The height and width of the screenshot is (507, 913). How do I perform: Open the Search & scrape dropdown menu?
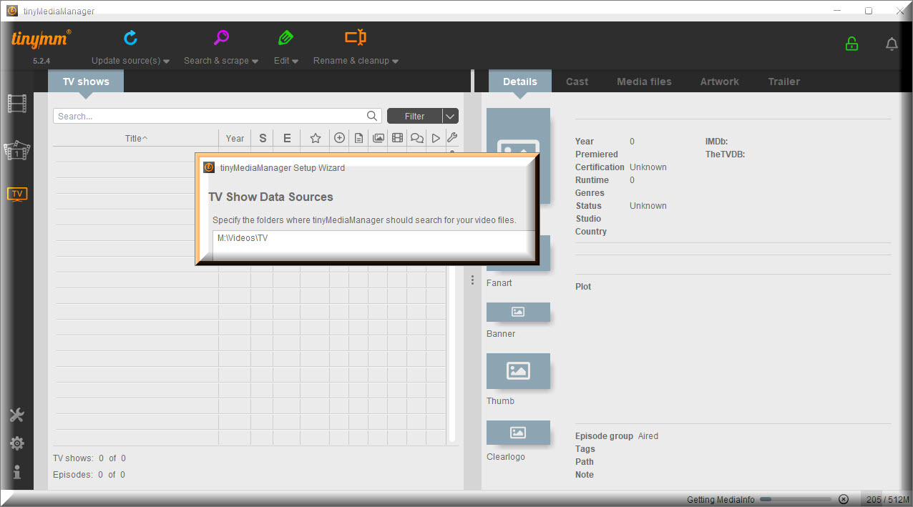221,61
